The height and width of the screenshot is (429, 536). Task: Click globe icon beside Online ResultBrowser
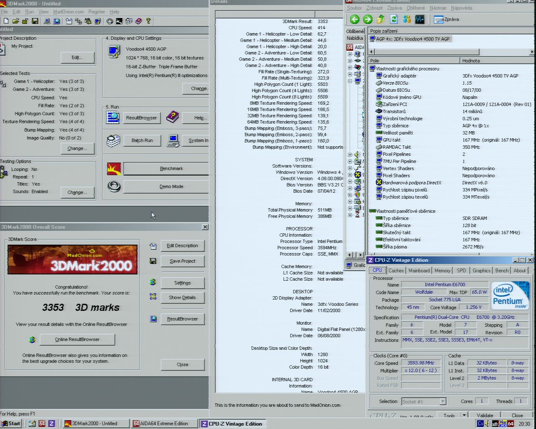(32, 339)
